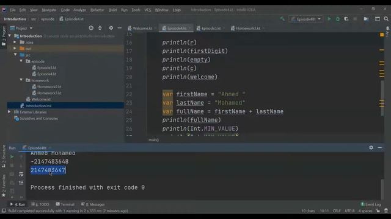391x219 pixels.
Task: Click the up arrow in Run panel sidebar
Action: point(21,157)
